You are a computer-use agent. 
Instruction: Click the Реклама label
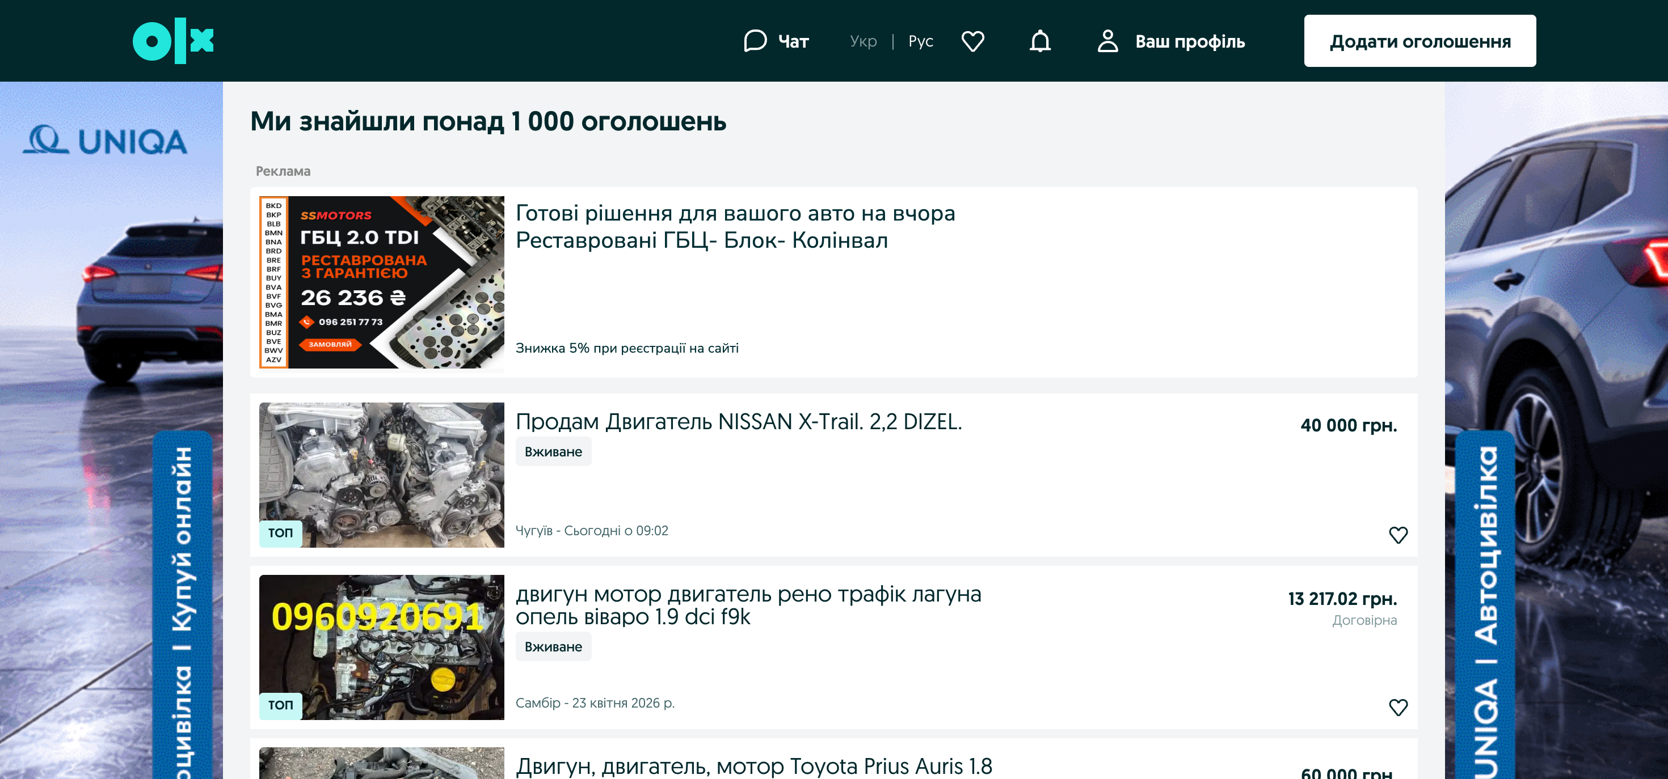click(283, 171)
